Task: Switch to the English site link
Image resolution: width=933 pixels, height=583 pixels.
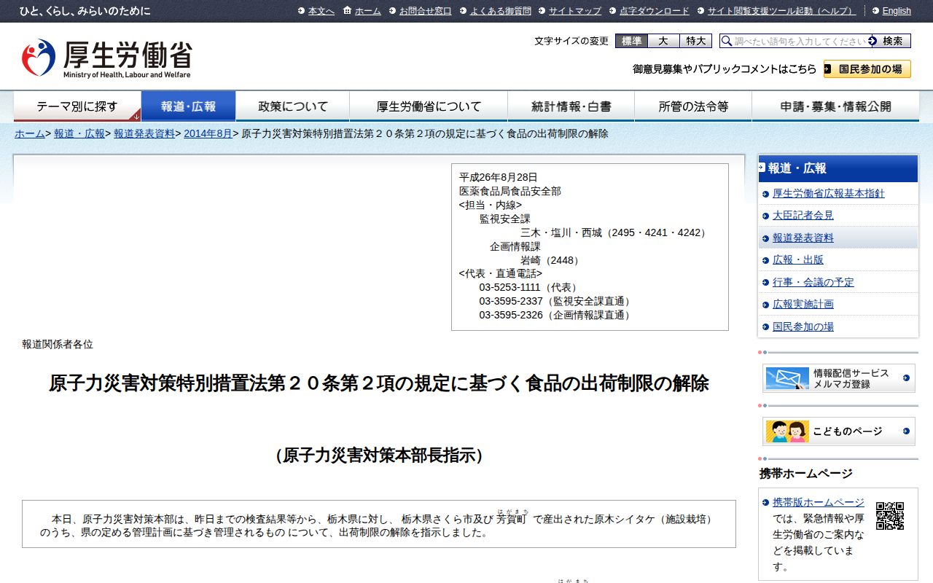Action: point(897,11)
